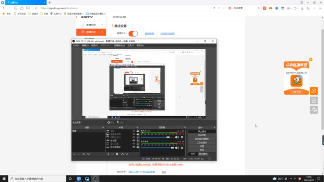Toggle lock on first source in list
This screenshot has height=182, width=324.
tap(138, 131)
